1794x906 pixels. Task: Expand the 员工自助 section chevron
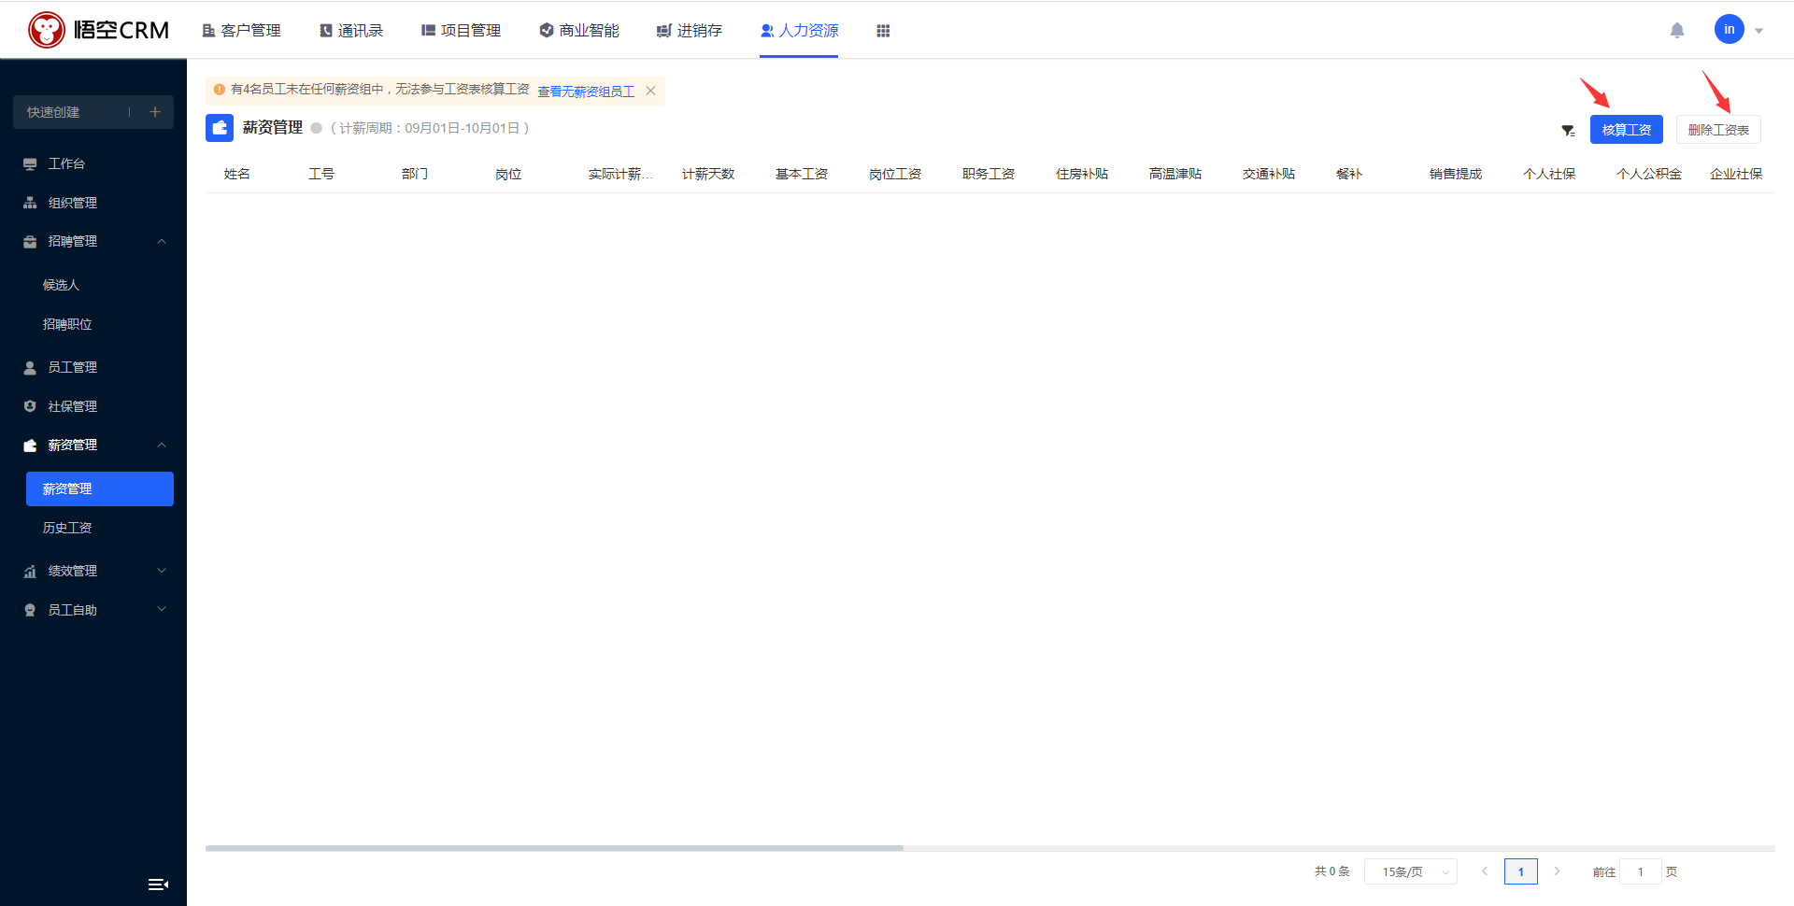click(162, 610)
